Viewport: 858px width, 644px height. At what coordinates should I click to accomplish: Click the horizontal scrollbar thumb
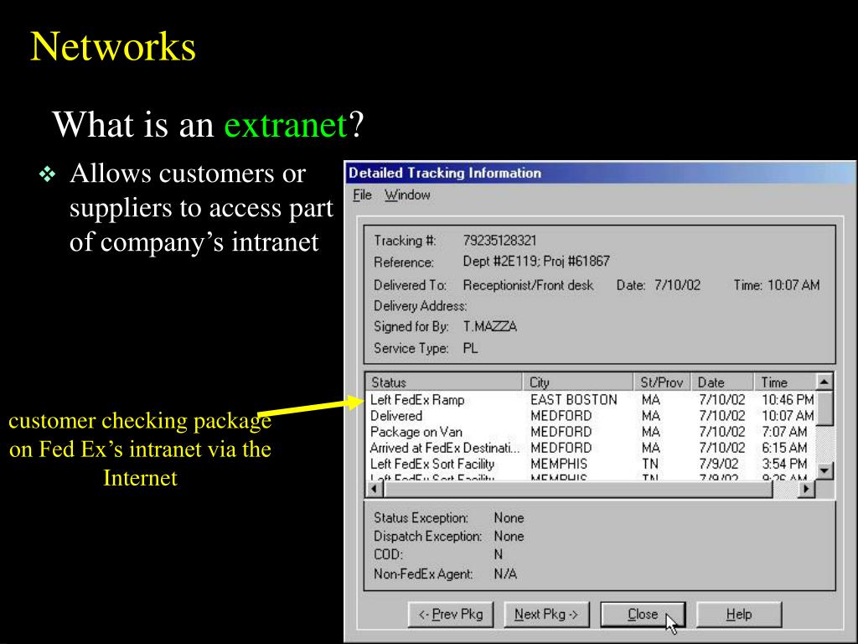[578, 489]
